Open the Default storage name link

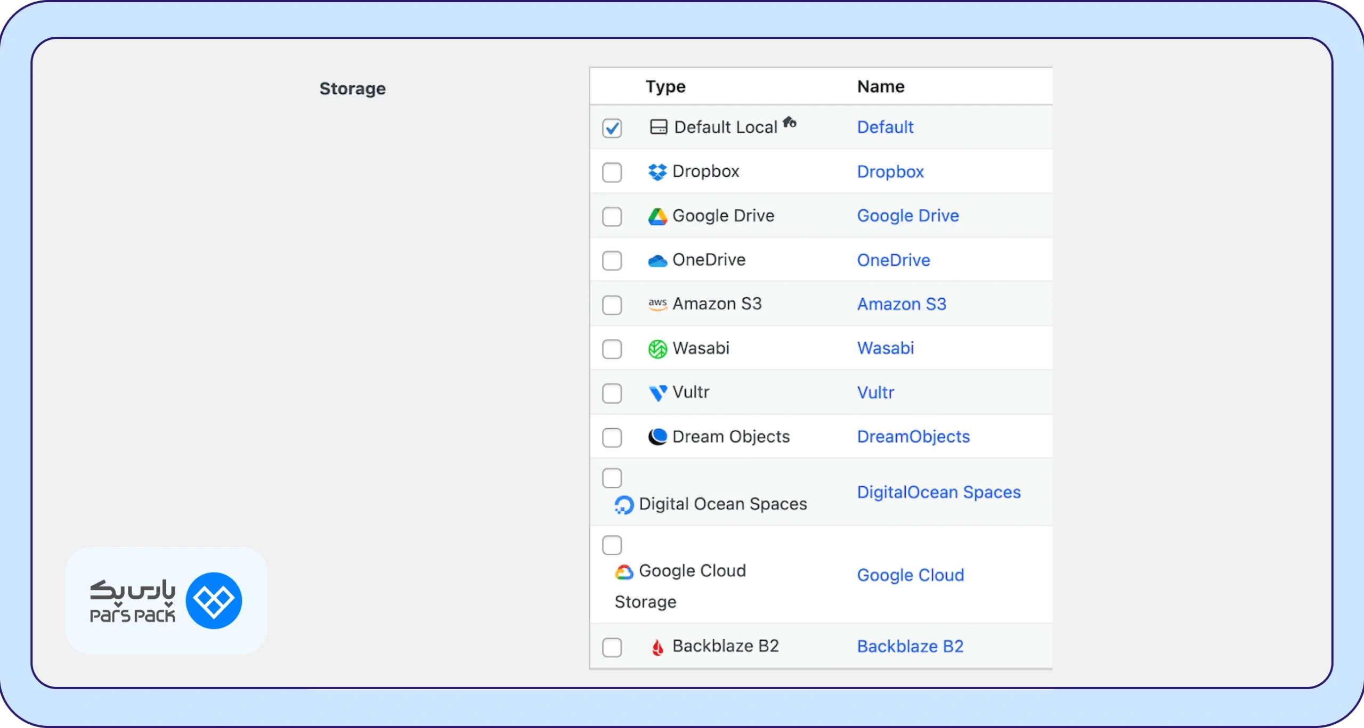pyautogui.click(x=885, y=127)
